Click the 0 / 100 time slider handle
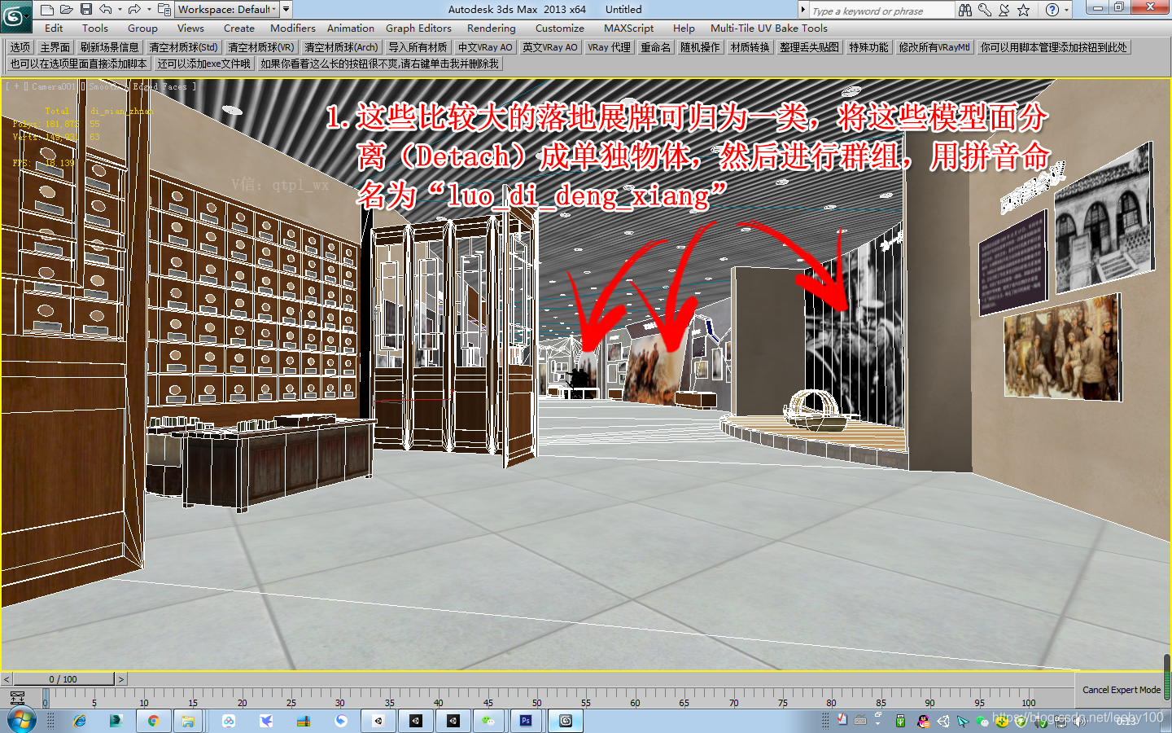This screenshot has width=1172, height=733. (x=63, y=679)
